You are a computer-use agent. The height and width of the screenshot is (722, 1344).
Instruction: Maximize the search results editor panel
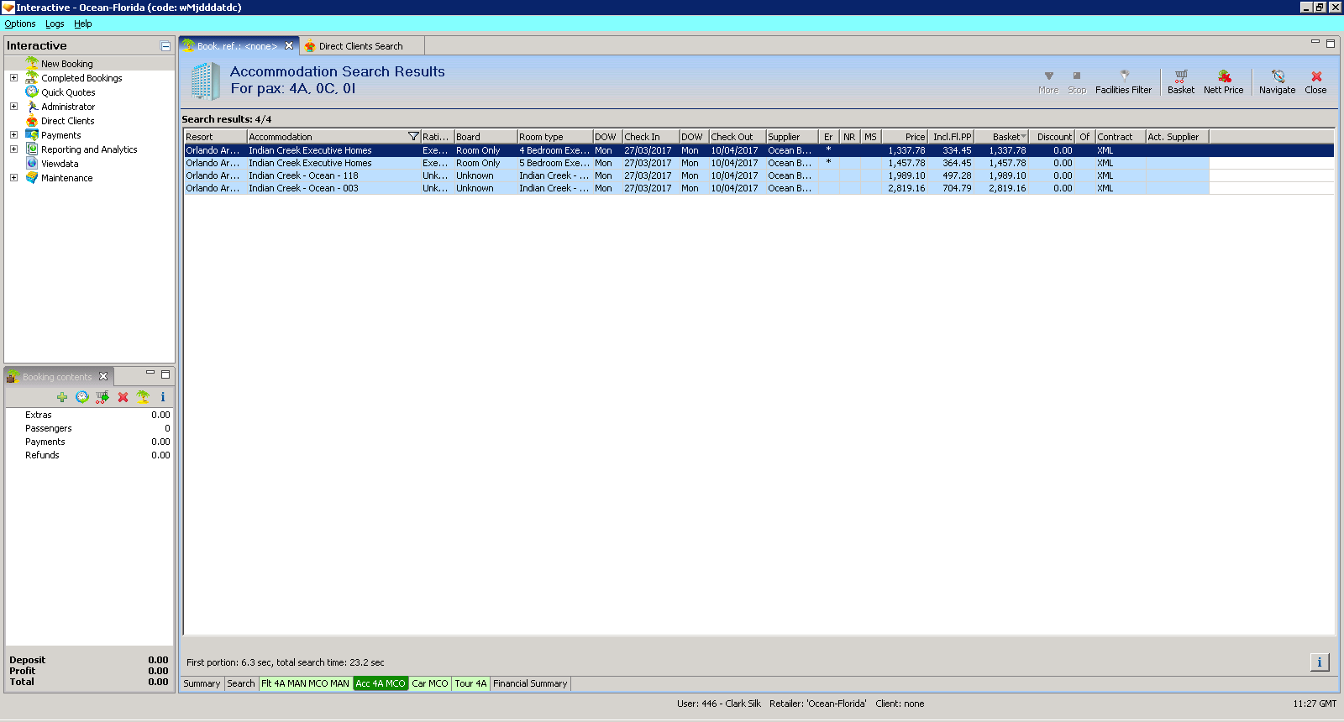(x=1331, y=43)
